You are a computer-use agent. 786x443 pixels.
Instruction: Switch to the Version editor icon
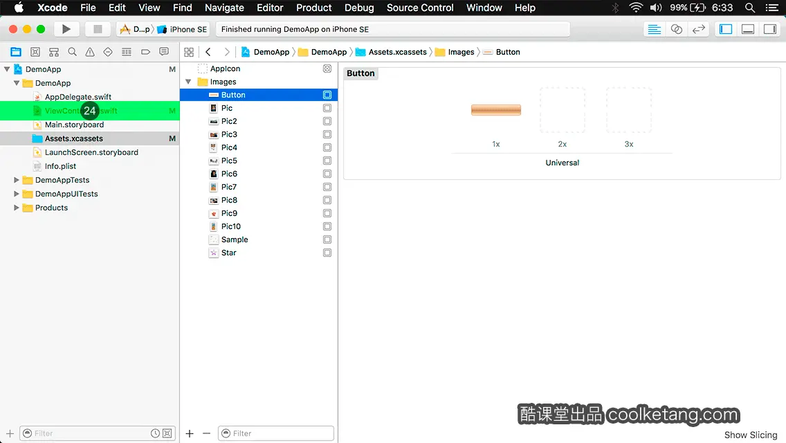click(x=698, y=29)
